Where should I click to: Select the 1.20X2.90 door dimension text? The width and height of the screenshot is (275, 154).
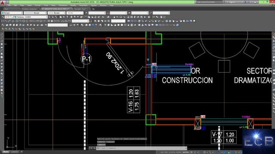coord(115,63)
